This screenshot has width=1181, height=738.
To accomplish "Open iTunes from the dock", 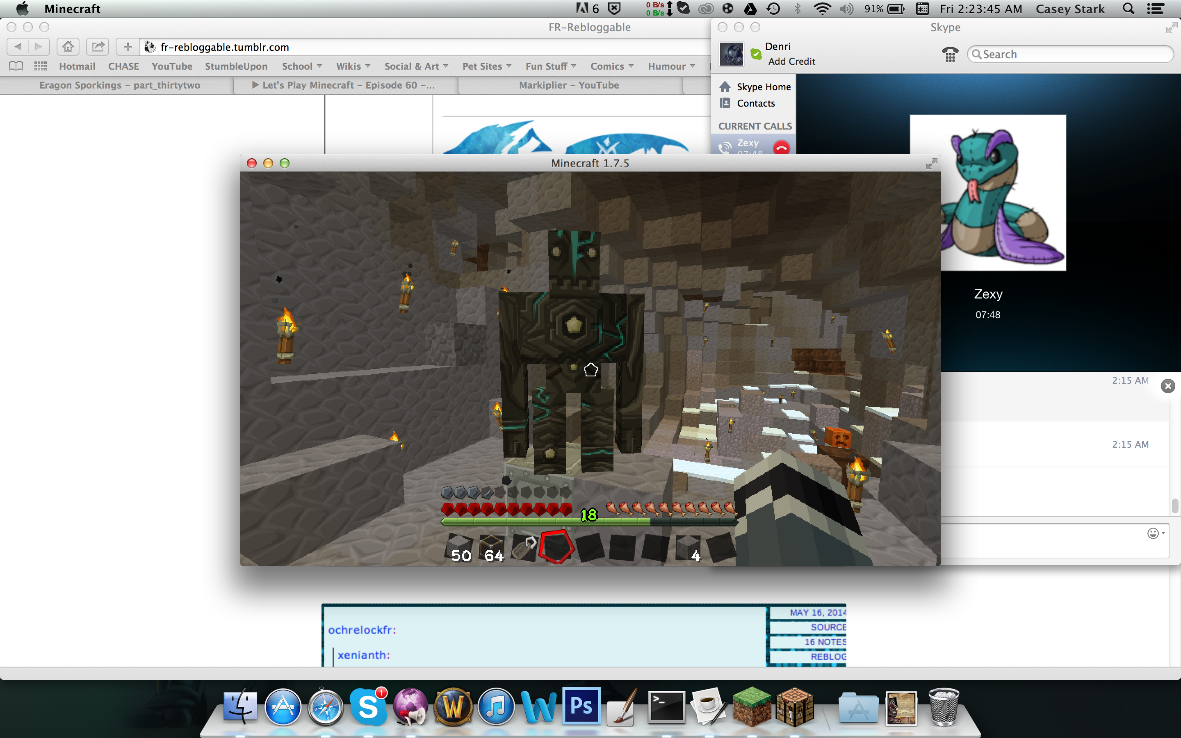I will click(496, 706).
